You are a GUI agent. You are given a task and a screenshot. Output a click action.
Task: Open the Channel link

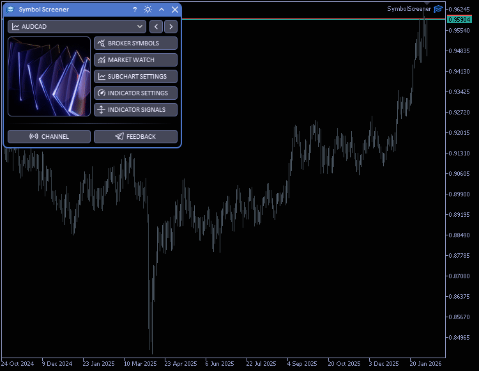tap(49, 136)
